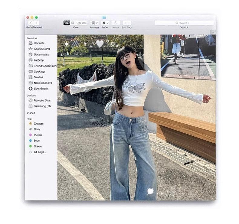Open Recents in the sidebar

coord(39,43)
